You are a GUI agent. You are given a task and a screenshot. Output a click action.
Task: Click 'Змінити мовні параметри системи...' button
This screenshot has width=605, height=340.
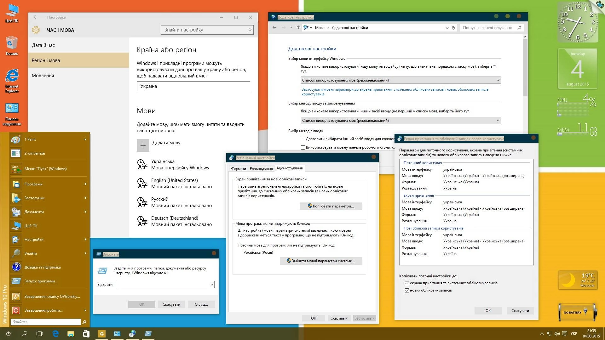(321, 261)
